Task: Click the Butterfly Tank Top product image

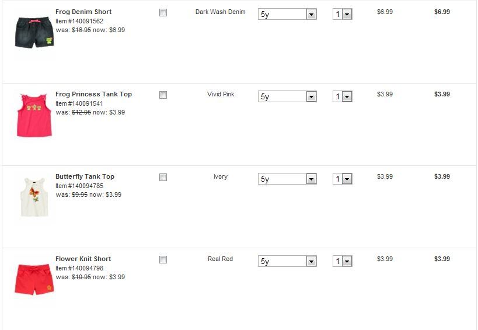Action: [34, 197]
